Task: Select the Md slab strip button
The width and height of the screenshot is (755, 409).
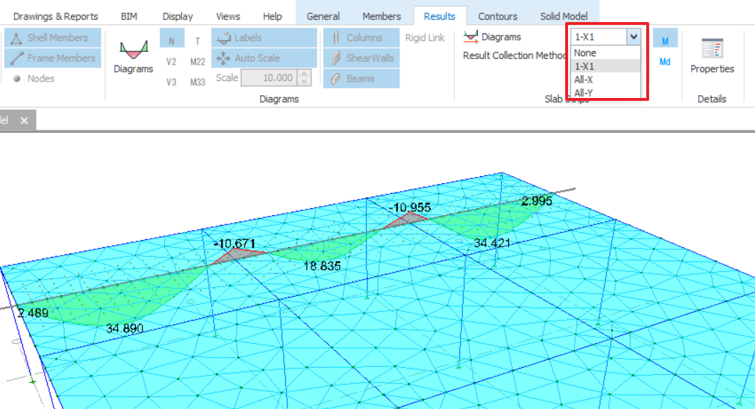Action: [x=665, y=62]
